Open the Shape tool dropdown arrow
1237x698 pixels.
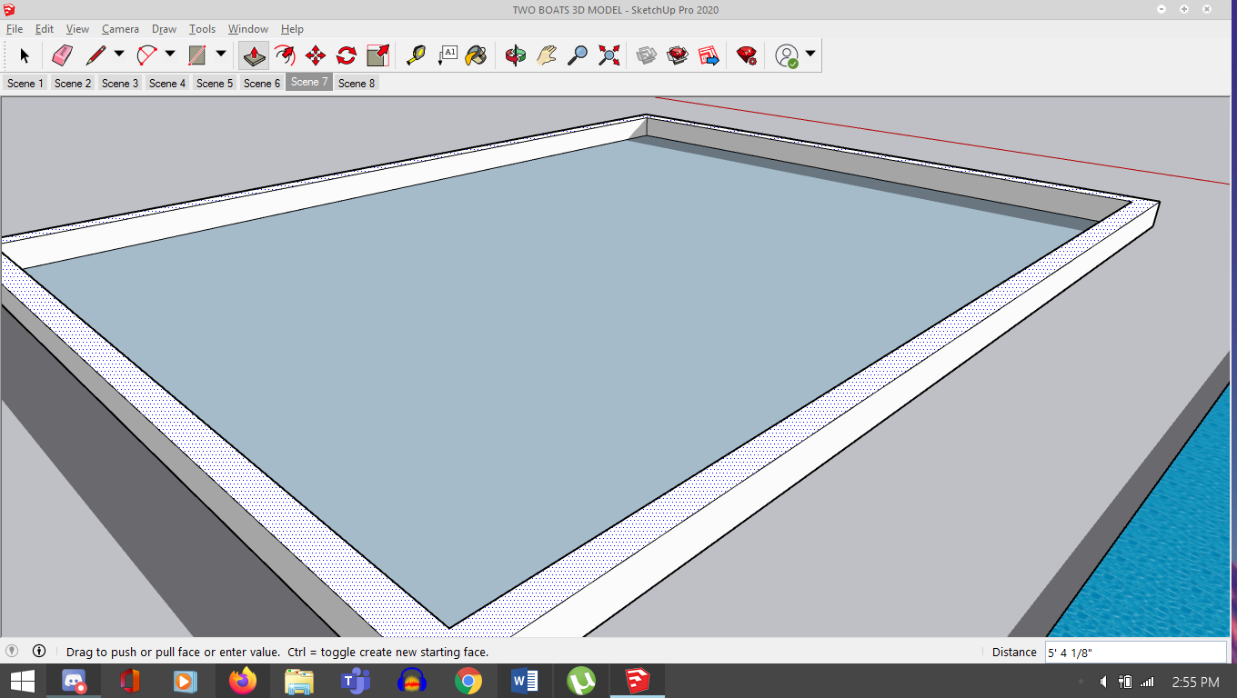[x=221, y=55]
